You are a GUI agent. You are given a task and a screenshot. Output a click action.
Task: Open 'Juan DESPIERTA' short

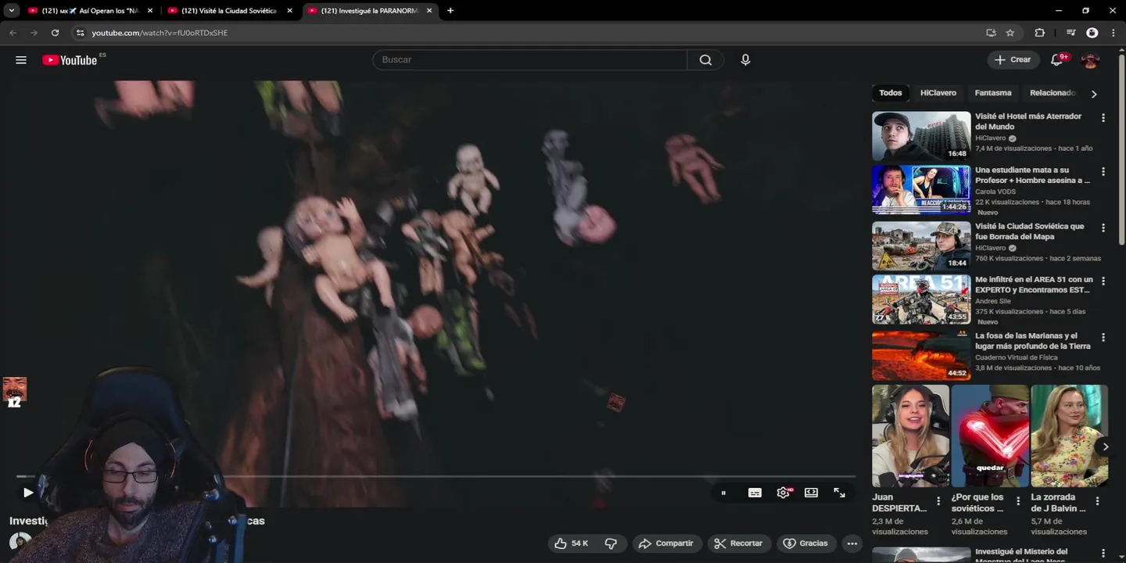911,436
